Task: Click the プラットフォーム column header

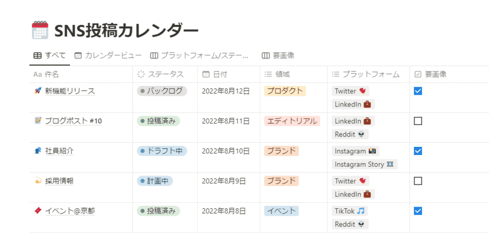Action: (368, 75)
